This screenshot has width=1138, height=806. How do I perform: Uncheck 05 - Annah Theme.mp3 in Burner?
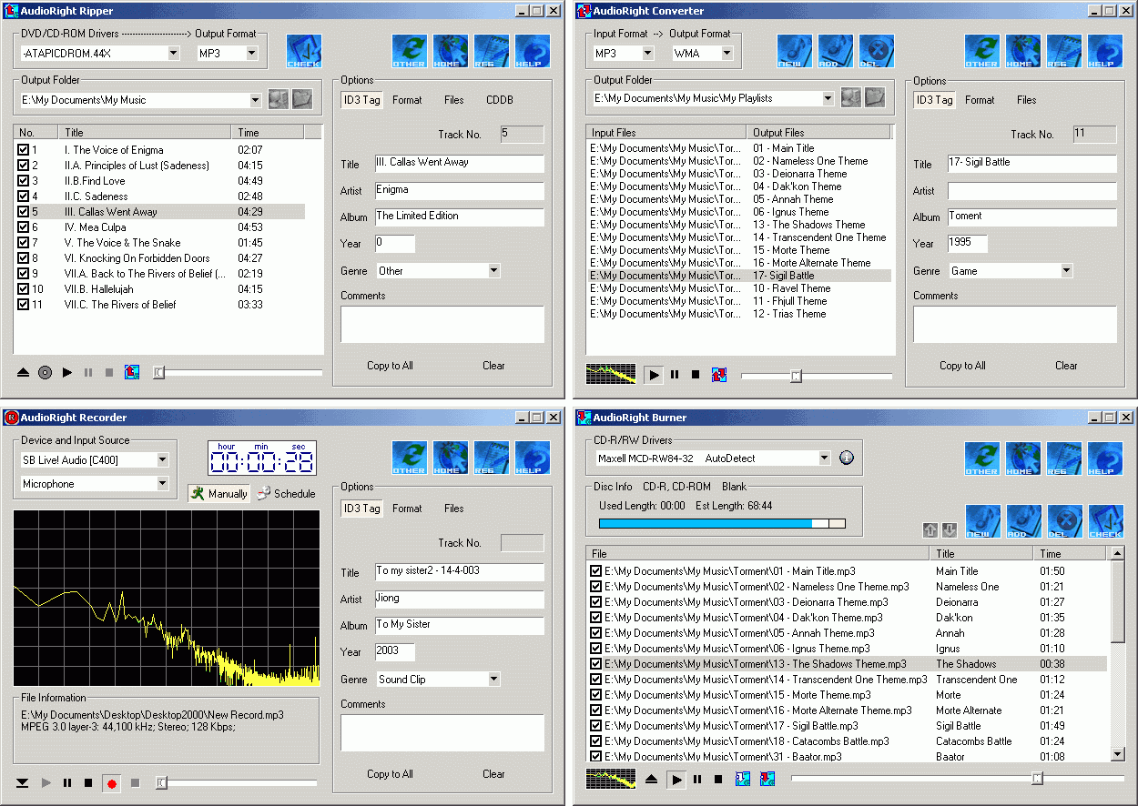(x=596, y=633)
